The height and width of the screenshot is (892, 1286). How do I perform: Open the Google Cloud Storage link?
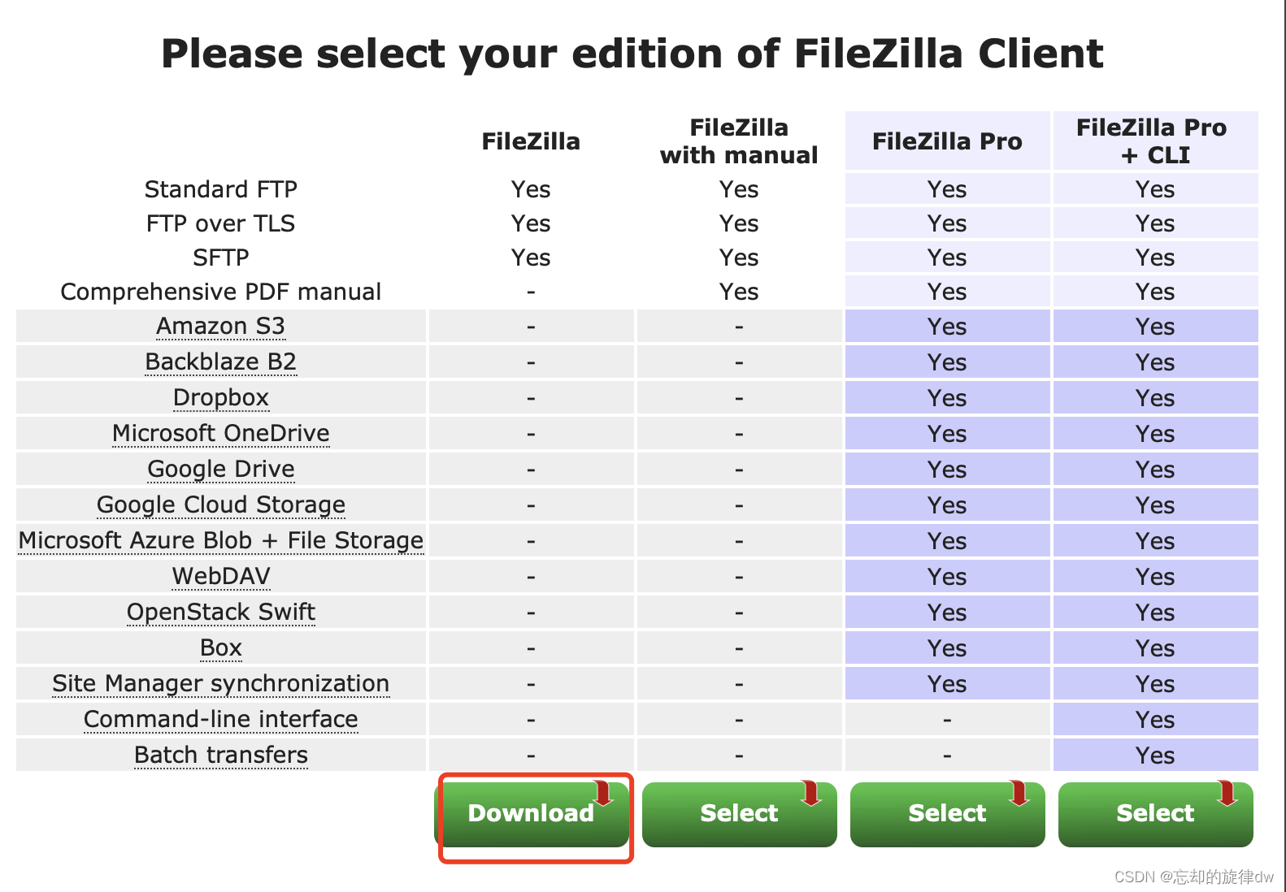point(220,505)
